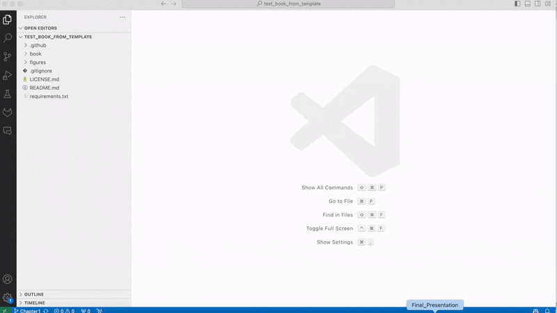557x313 pixels.
Task: Collapse the OPEN EDITORS section
Action: 74,28
